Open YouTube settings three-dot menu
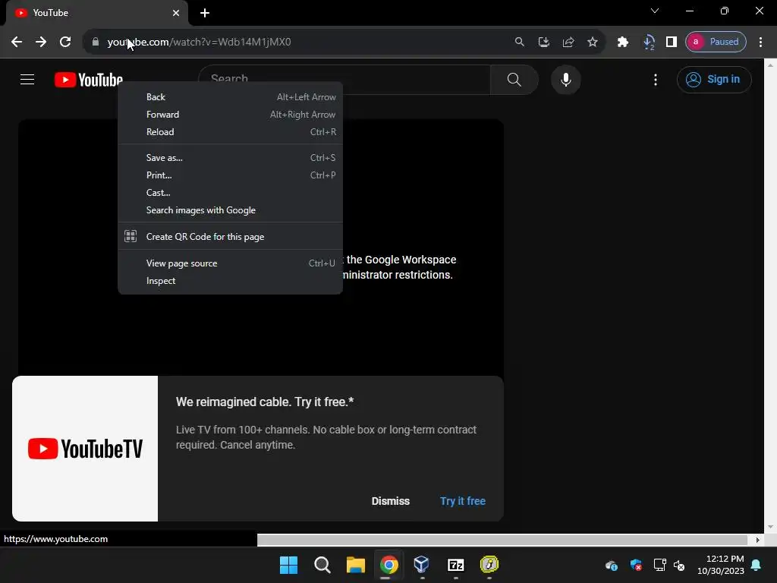The height and width of the screenshot is (583, 777). (x=656, y=79)
